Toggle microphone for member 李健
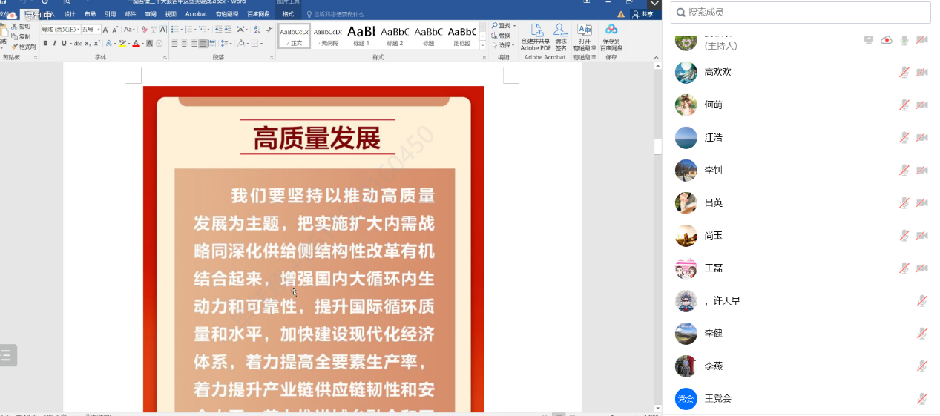Viewport: 940px width, 416px height. 922,333
